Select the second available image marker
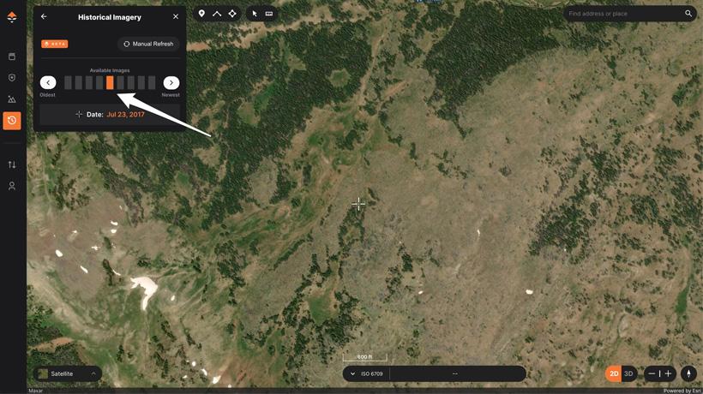 pos(79,82)
